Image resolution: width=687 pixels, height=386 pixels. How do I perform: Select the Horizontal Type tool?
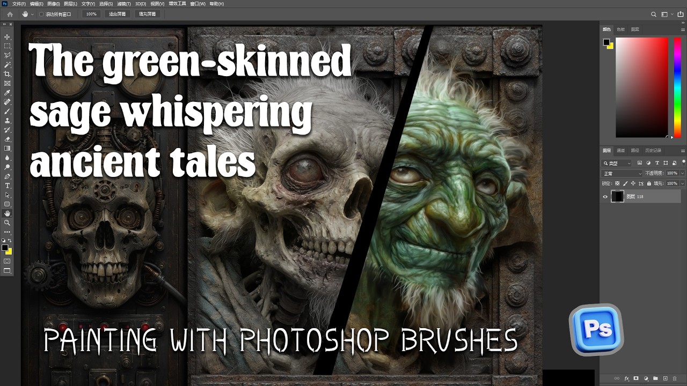[x=8, y=185]
